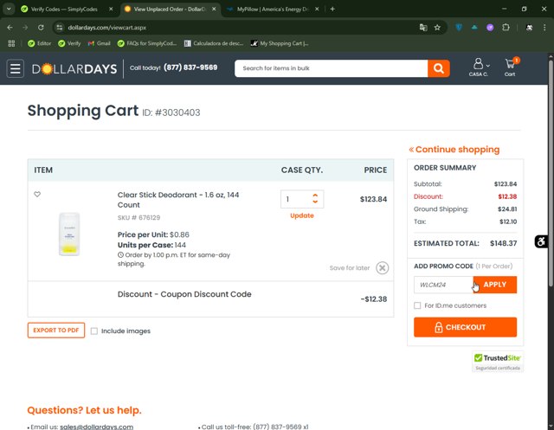
Task: Click the translate page icon
Action: 423,28
